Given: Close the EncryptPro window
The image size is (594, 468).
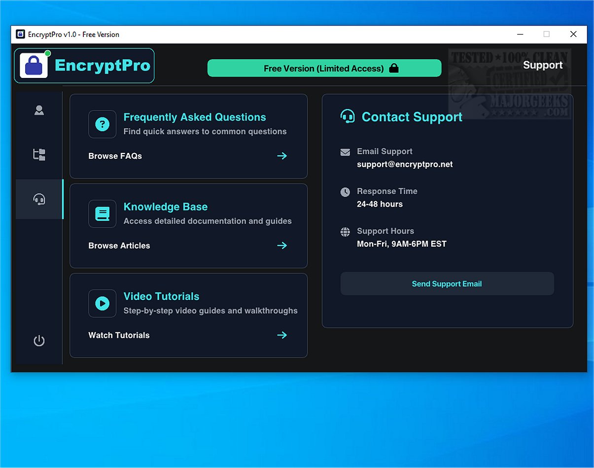Looking at the screenshot, I should (573, 34).
